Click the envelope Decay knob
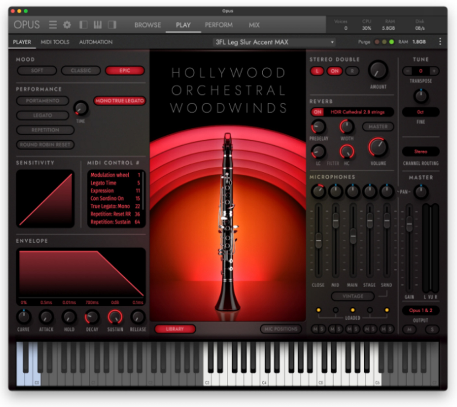 pos(92,317)
